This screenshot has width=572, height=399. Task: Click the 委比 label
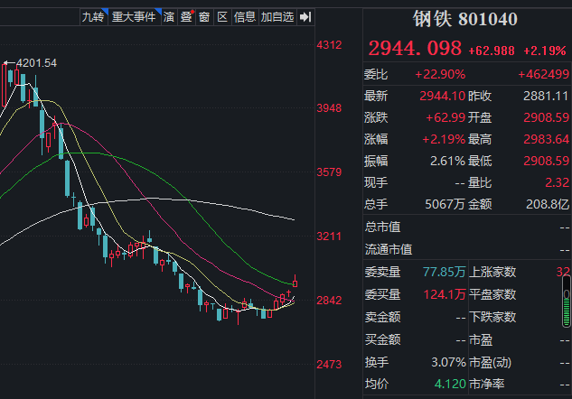(375, 74)
